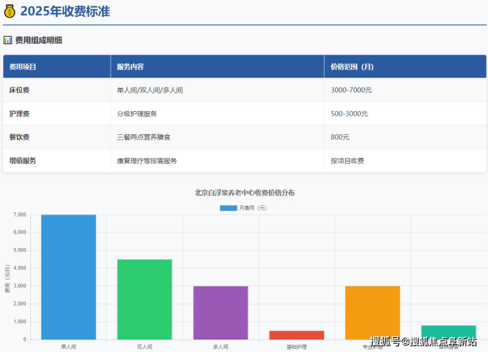Image resolution: width=488 pixels, height=352 pixels.
Task: Select the 服务内容 column header
Action: pyautogui.click(x=130, y=66)
